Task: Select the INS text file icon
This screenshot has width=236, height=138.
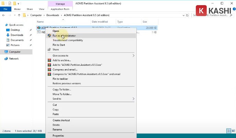Action: 39,32
